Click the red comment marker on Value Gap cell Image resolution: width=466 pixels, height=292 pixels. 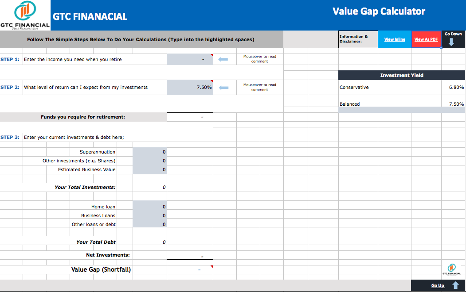[211, 267]
